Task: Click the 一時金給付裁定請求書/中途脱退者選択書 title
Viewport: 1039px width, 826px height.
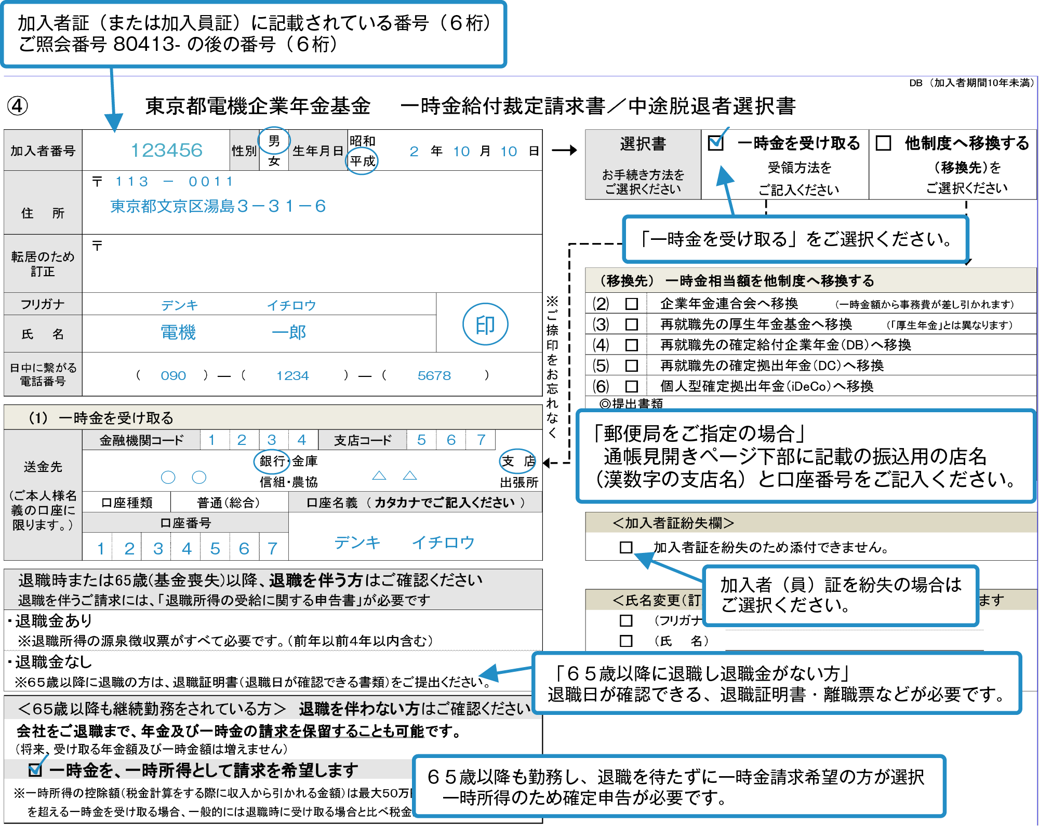Action: [597, 106]
